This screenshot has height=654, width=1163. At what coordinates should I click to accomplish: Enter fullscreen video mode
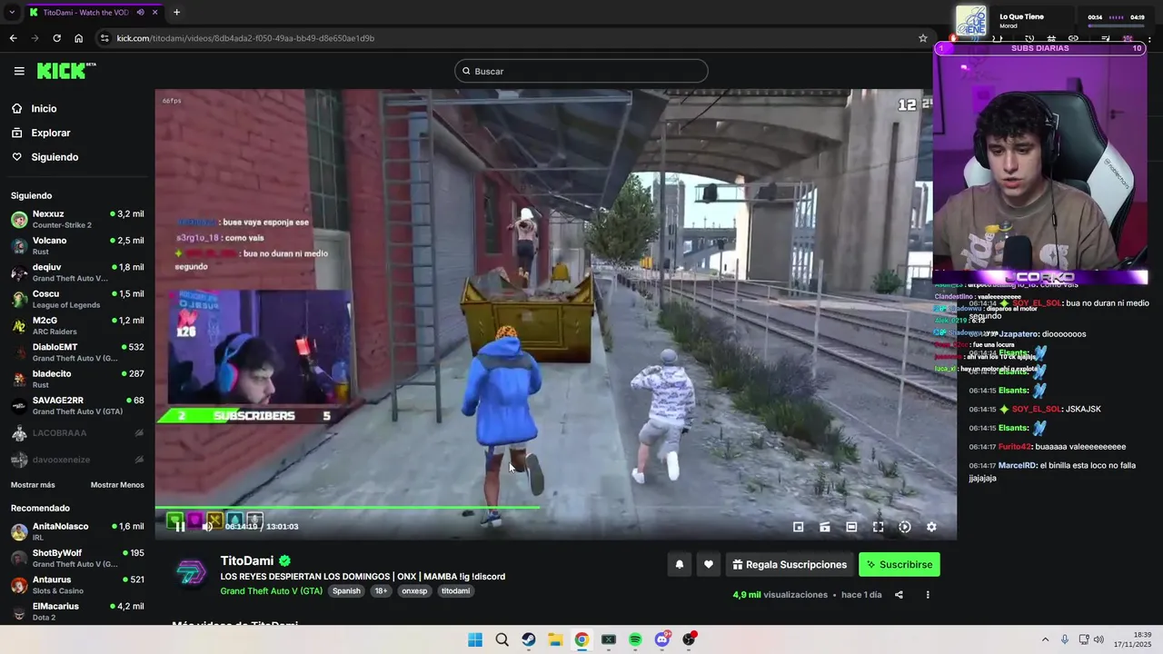point(879,527)
